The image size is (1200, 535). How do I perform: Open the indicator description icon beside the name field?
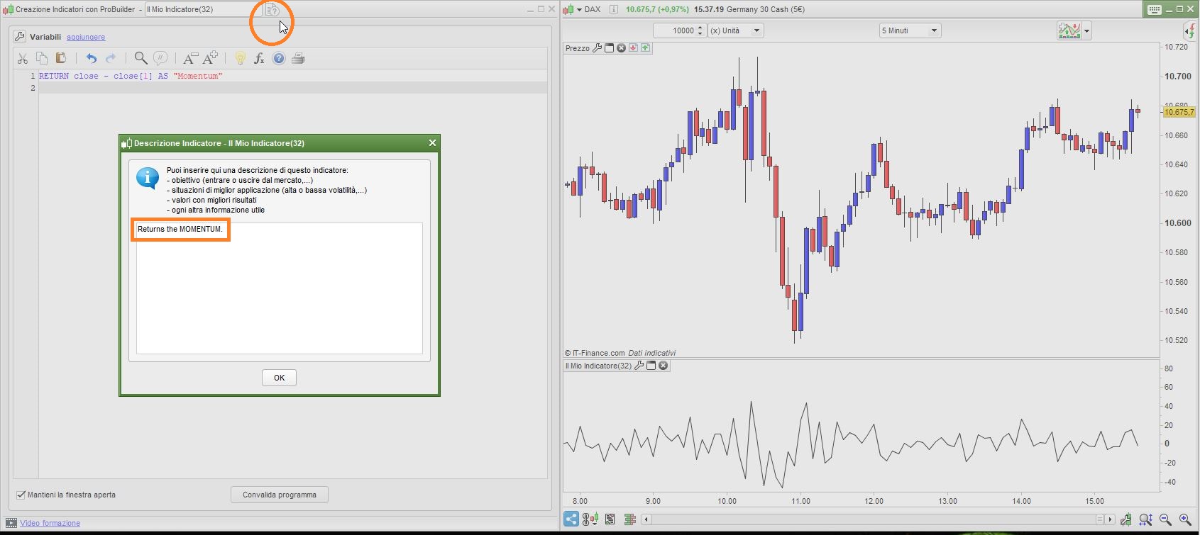pos(273,10)
